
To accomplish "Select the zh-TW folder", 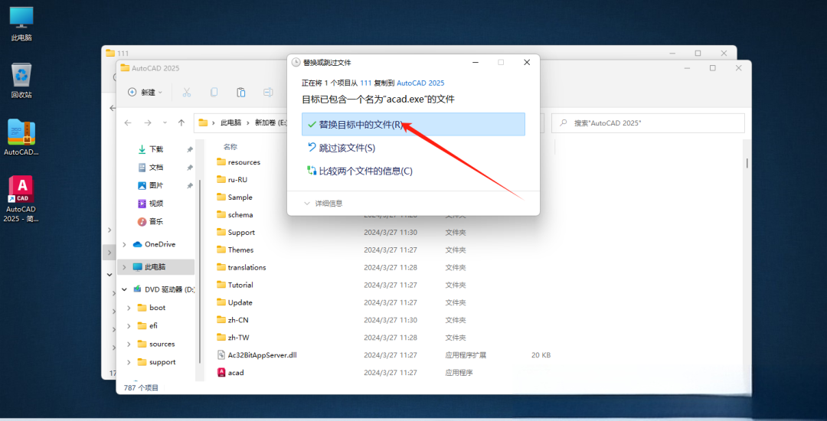I will click(x=238, y=338).
